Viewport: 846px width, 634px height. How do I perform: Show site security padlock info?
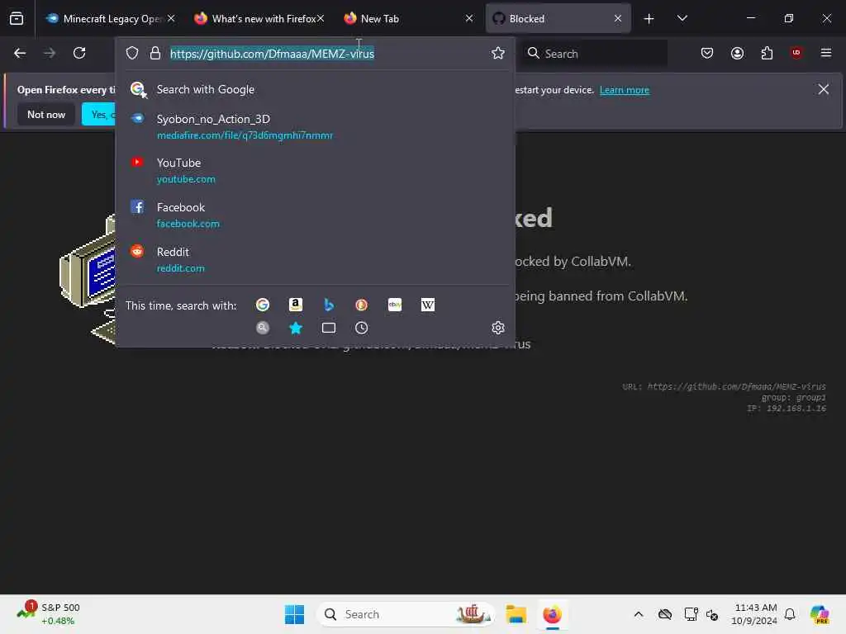click(x=155, y=53)
